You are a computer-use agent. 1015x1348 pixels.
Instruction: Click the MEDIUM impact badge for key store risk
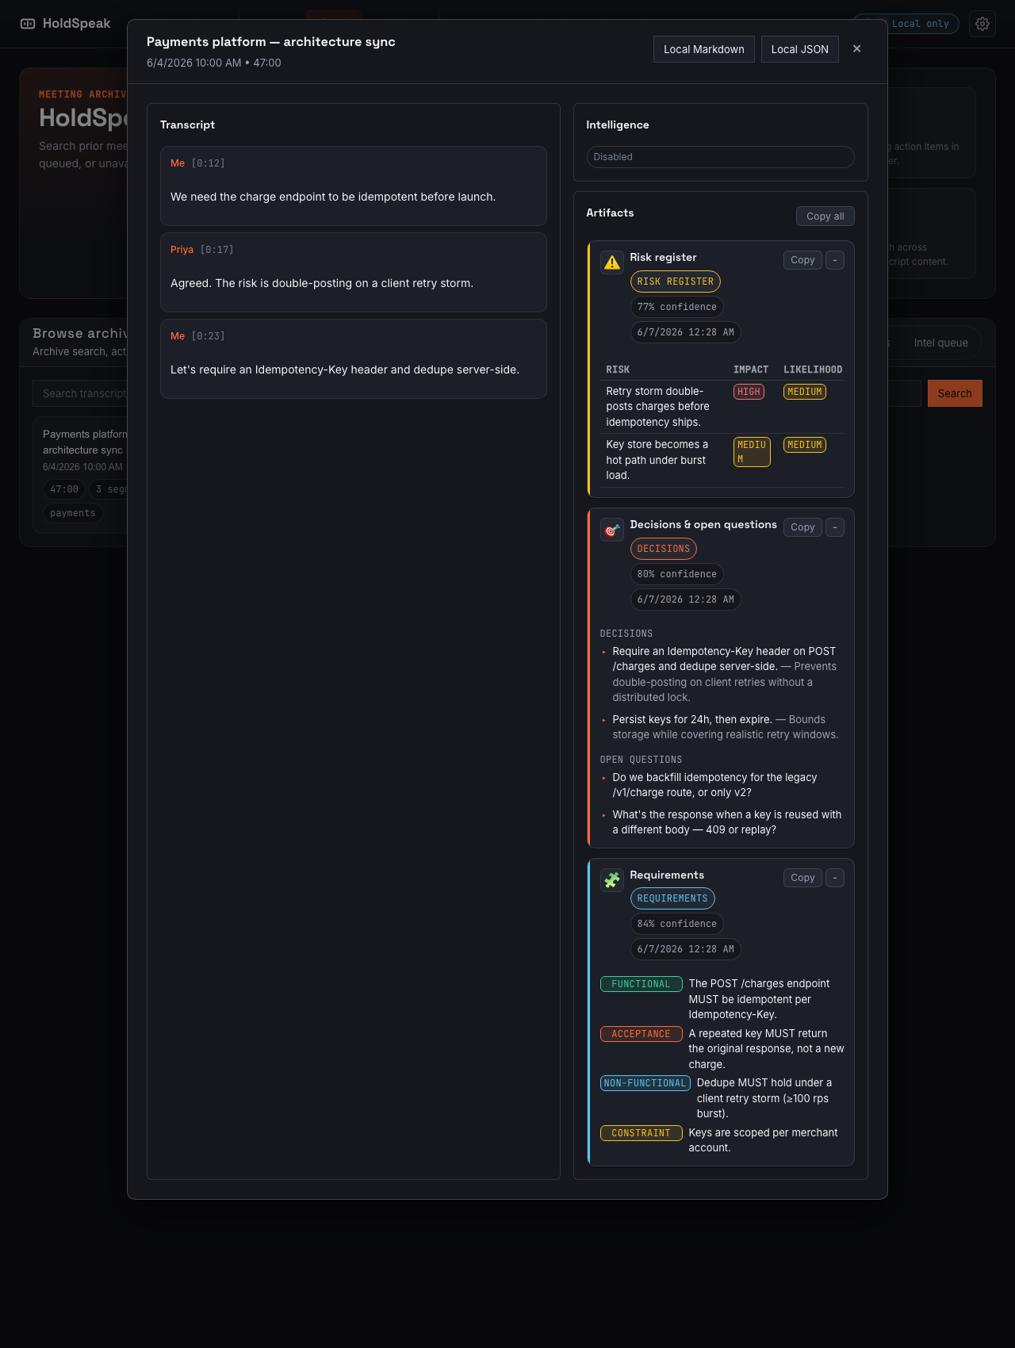point(752,452)
